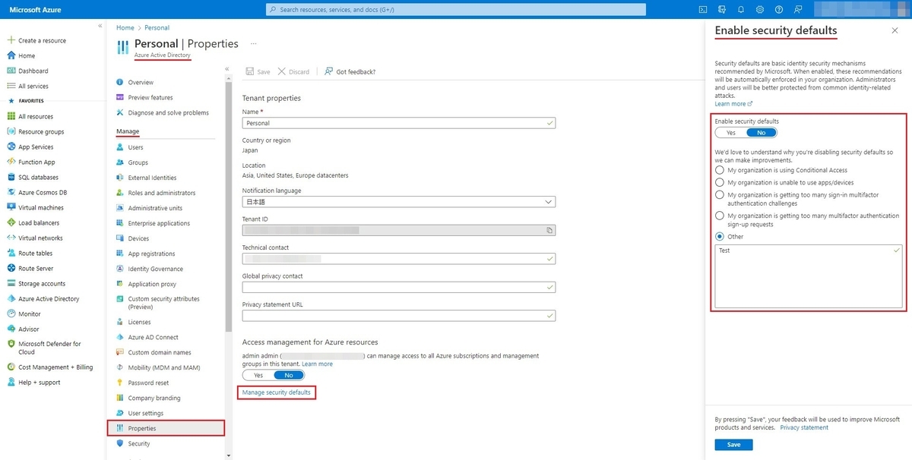Set Azure resources access management to Yes
Screen dimensions: 912x460
(258, 375)
